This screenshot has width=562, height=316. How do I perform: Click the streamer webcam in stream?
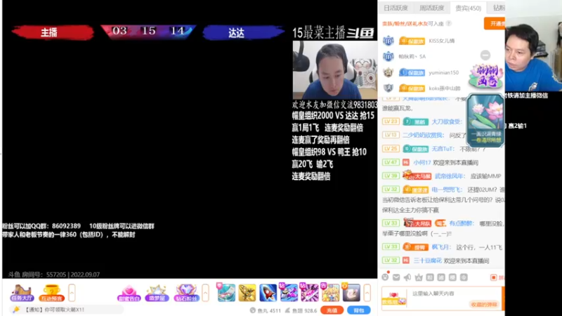coord(335,70)
